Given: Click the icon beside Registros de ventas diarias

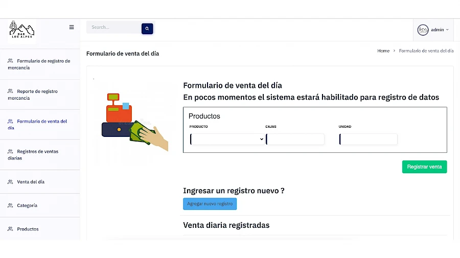Looking at the screenshot, I should (10, 152).
